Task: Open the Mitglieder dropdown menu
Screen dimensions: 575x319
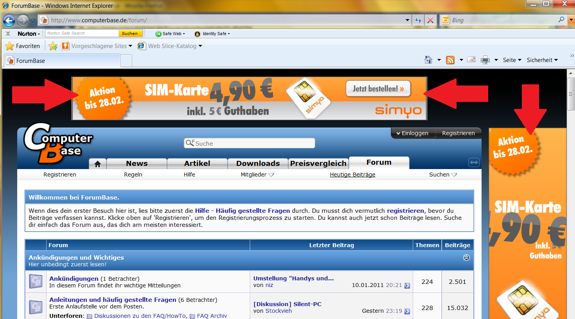Action: tap(257, 175)
